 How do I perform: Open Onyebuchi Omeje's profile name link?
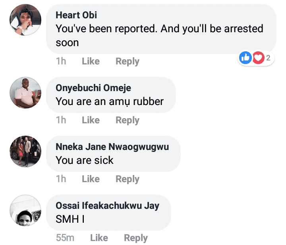[x=93, y=88]
